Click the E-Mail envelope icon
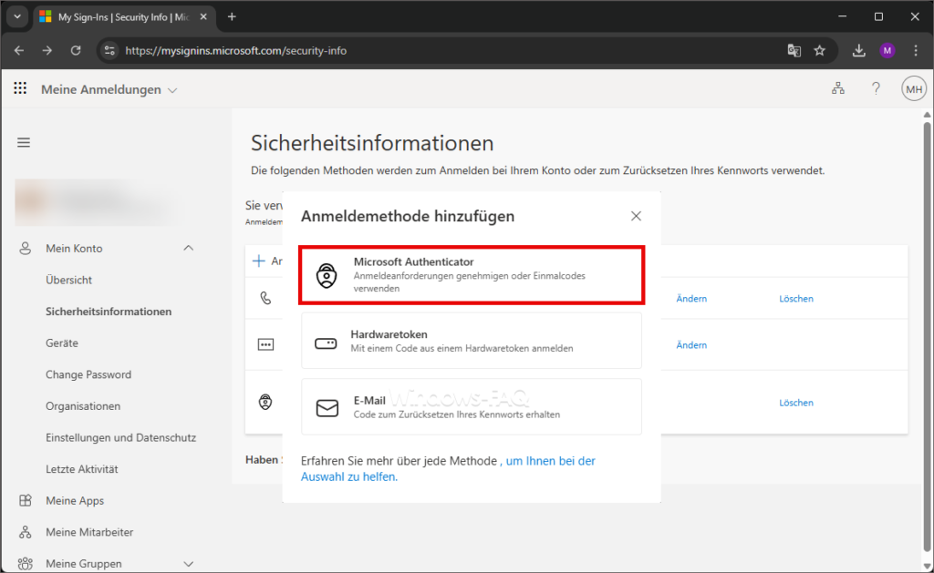 (x=327, y=408)
